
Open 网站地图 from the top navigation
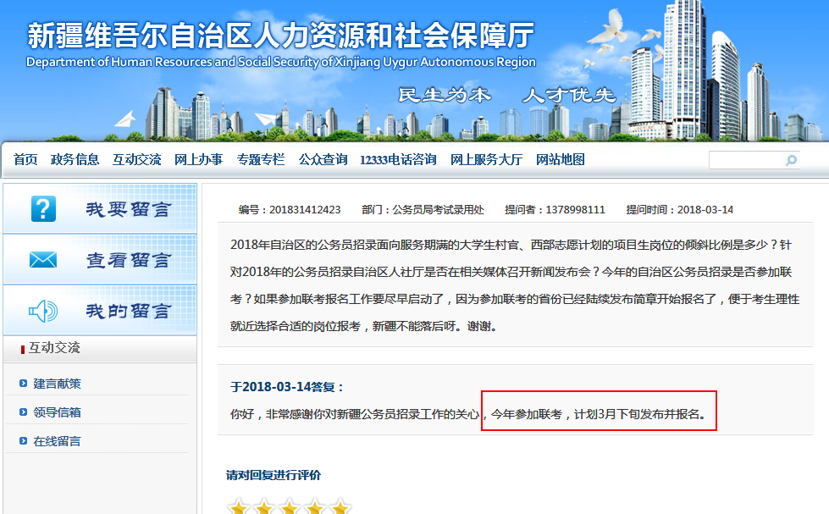tap(561, 160)
